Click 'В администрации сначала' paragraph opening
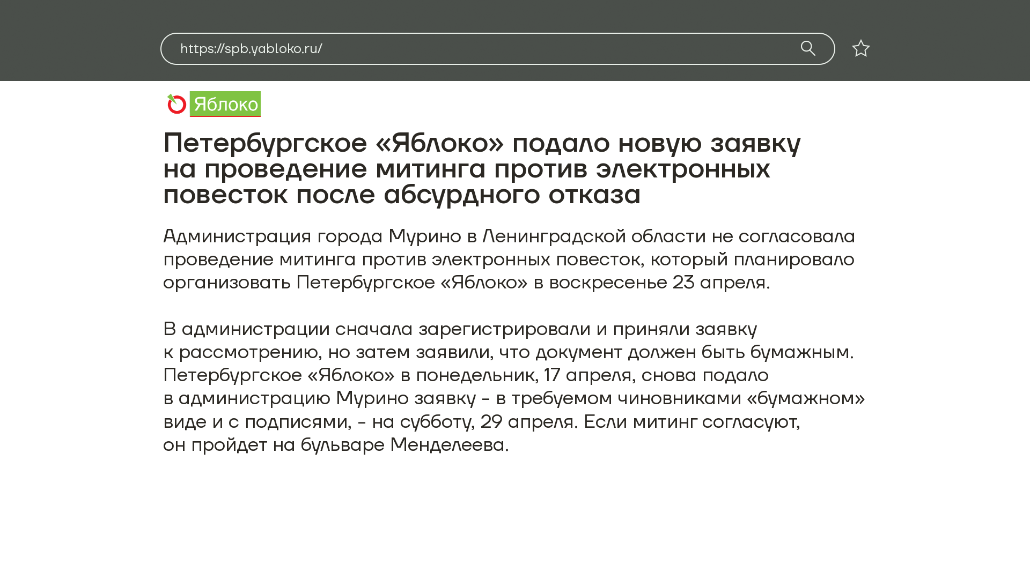The image size is (1030, 579). coord(288,329)
